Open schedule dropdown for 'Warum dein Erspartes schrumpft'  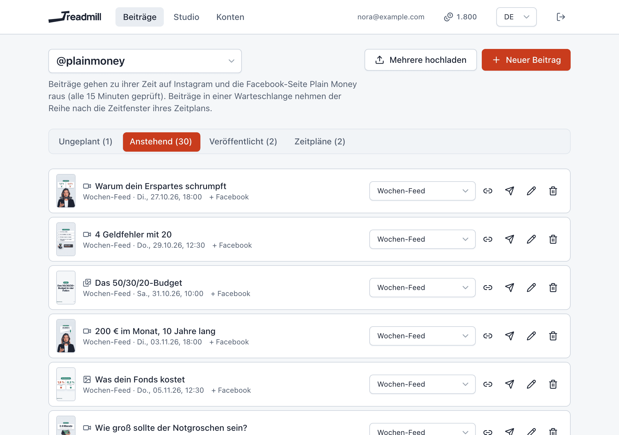pyautogui.click(x=422, y=191)
